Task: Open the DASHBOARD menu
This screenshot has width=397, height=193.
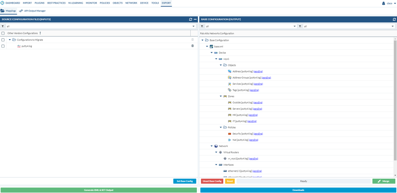Action: [x=13, y=3]
